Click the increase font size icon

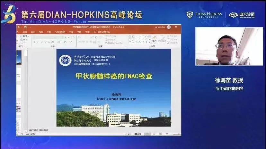[66, 37]
